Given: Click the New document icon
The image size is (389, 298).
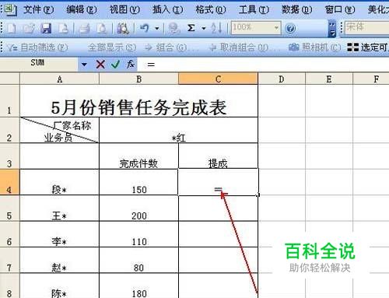Looking at the screenshot, I should [x=11, y=28].
